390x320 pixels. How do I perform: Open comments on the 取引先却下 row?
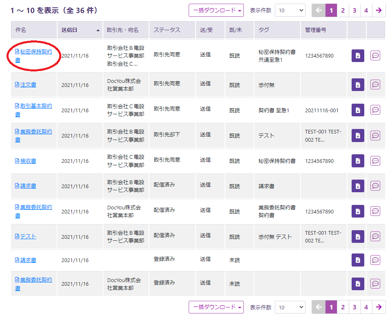[375, 136]
